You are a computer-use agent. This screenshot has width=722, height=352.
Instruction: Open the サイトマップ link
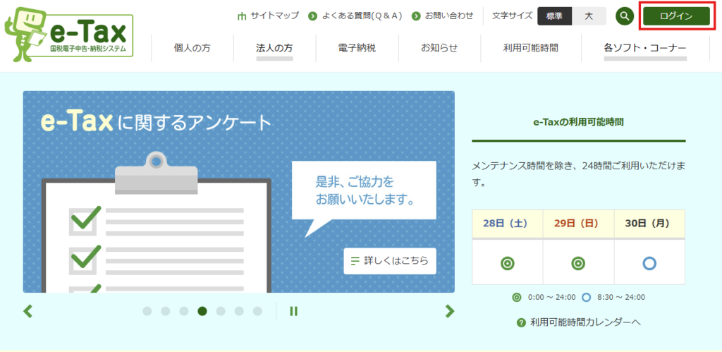click(274, 16)
